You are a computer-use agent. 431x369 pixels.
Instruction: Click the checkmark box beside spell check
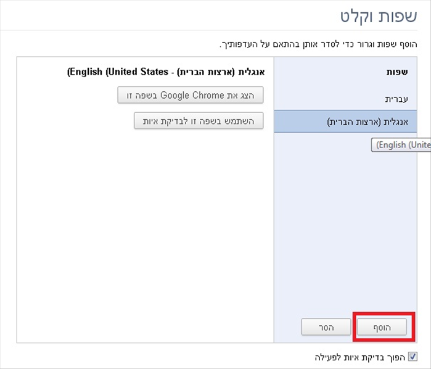click(413, 357)
